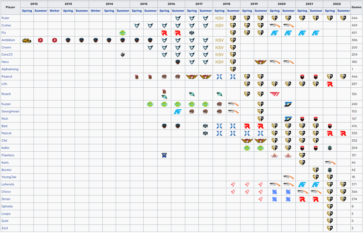Click Life's 2022 Spring red R logo
Viewport: 363px width, 233px height.
(x=330, y=84)
